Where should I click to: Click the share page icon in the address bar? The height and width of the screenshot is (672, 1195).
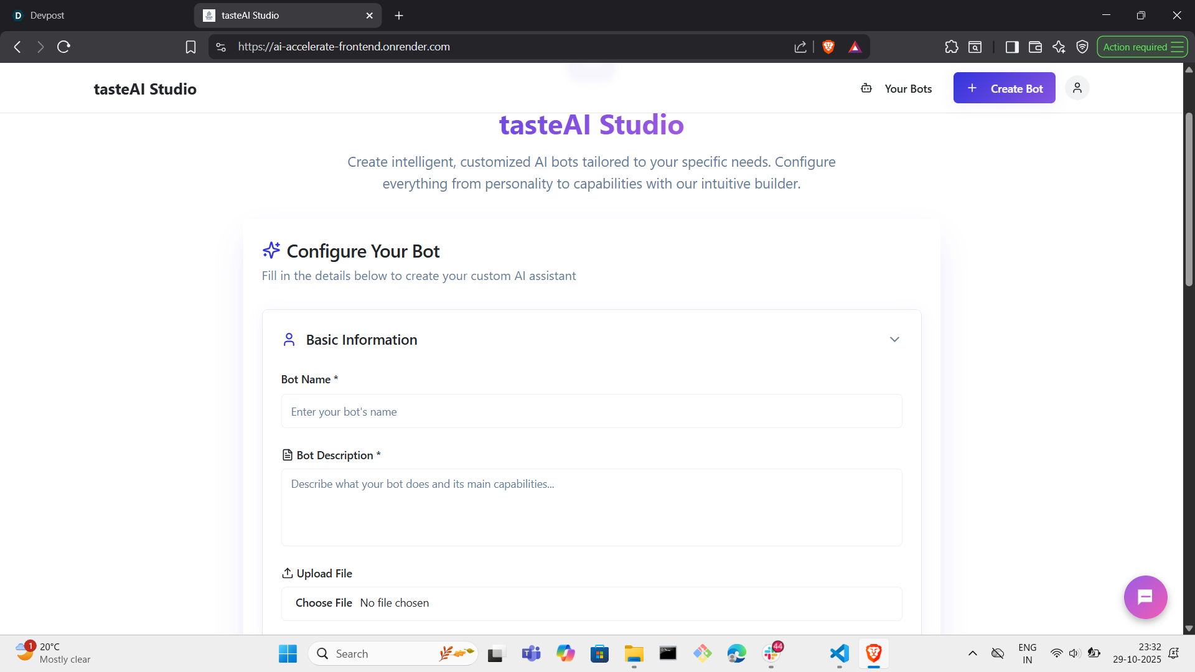coord(800,47)
